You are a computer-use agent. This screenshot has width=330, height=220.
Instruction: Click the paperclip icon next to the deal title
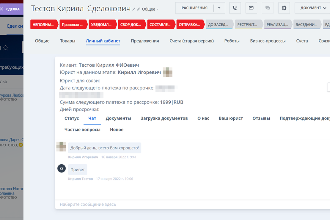pos(139,9)
